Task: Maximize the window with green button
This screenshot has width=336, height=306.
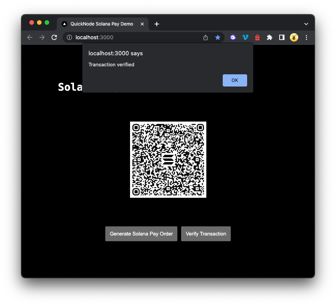Action: click(47, 22)
